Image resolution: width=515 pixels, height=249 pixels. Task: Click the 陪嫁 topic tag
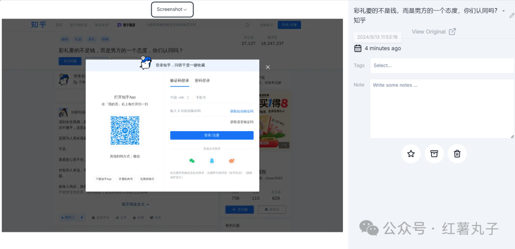click(x=105, y=39)
